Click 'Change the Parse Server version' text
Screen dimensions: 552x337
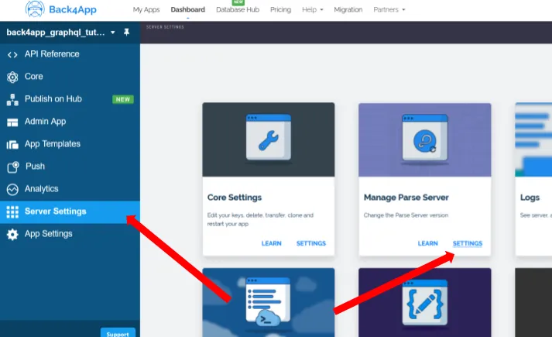406,215
